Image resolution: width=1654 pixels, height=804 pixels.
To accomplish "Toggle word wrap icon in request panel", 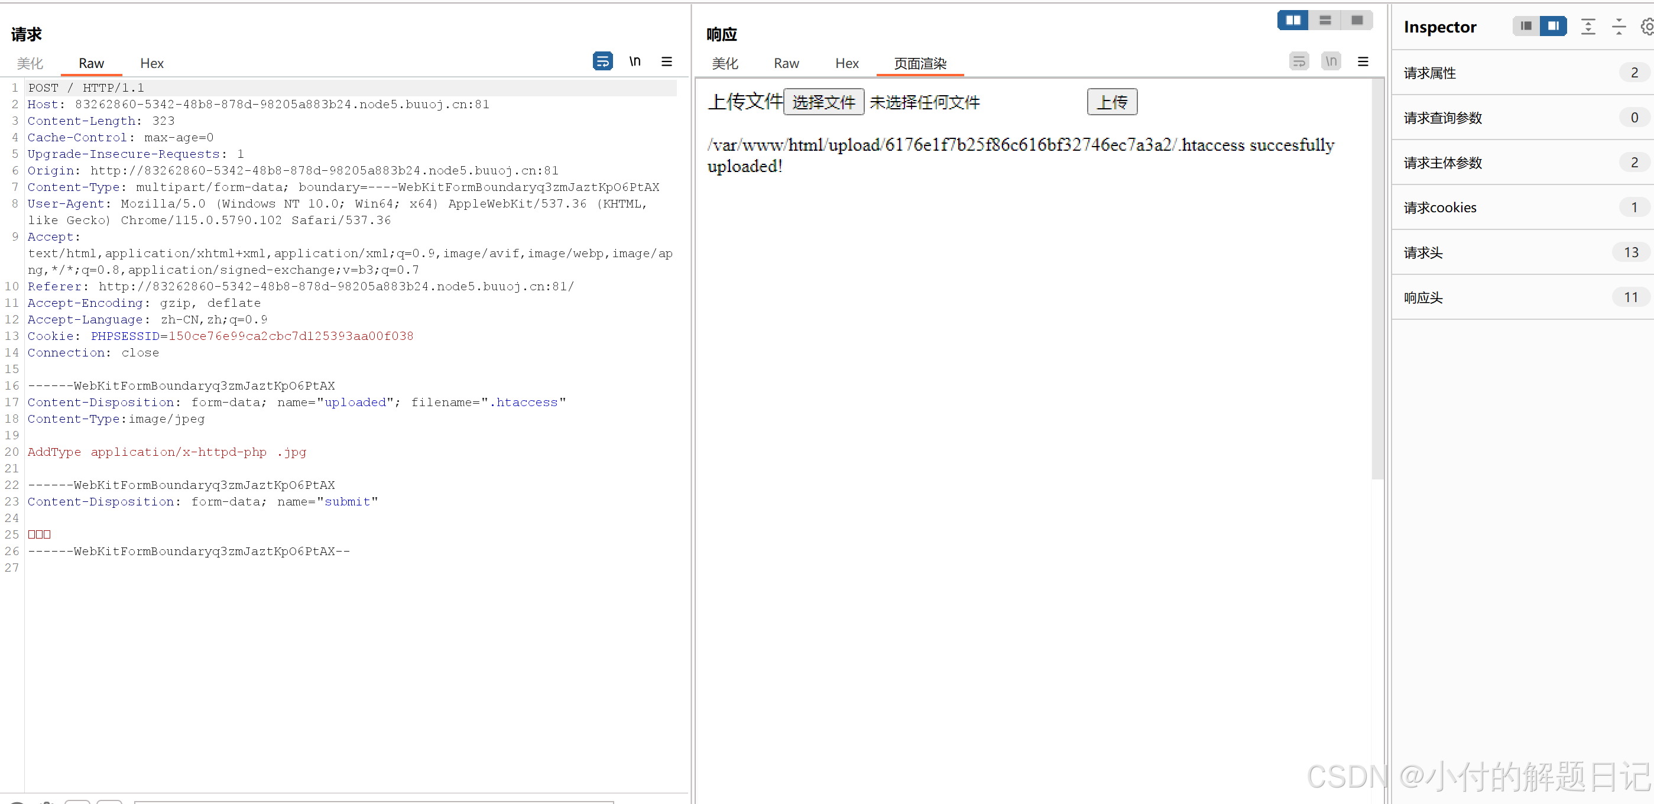I will coord(602,61).
